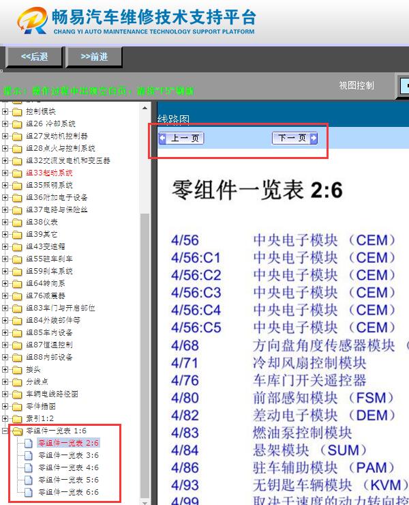
Task: Click document icon of 零组件一览表 5:6
Action: [29, 480]
